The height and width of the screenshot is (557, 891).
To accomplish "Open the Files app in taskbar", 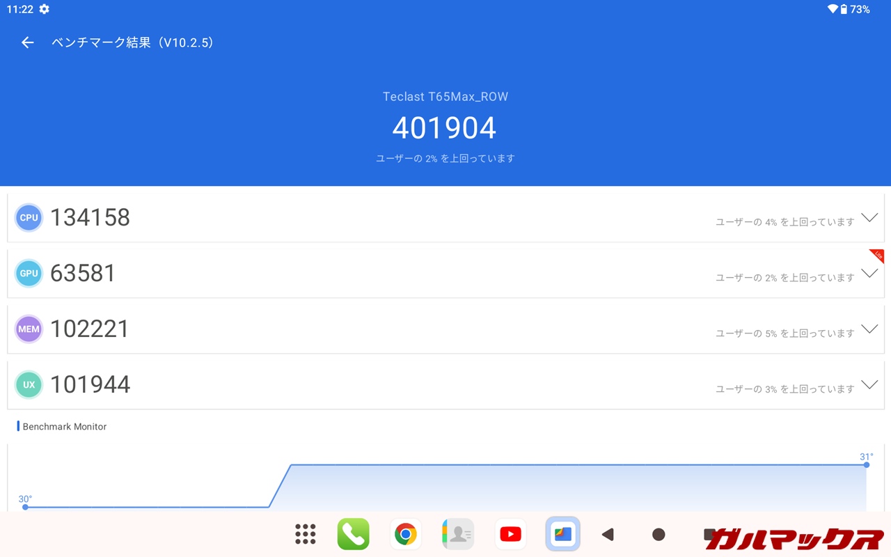I will pos(562,534).
